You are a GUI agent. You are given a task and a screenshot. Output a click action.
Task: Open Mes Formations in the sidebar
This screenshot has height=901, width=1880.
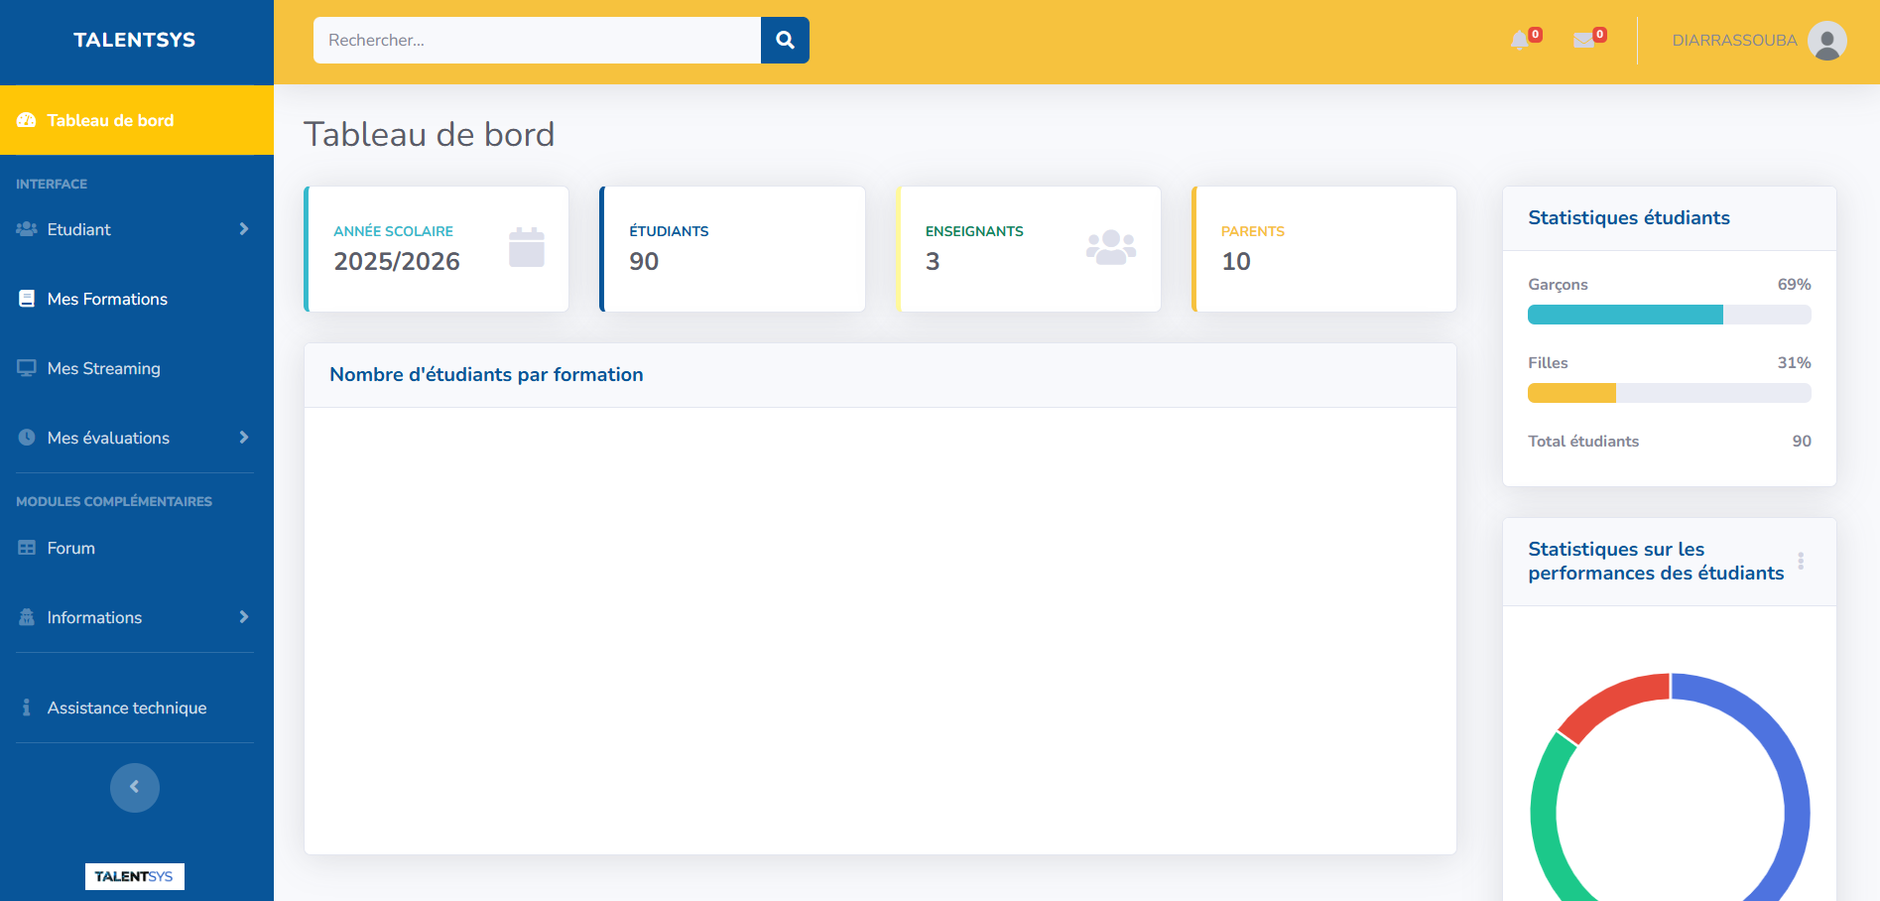tap(107, 299)
